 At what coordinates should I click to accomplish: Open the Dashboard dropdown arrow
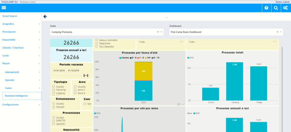280,32
